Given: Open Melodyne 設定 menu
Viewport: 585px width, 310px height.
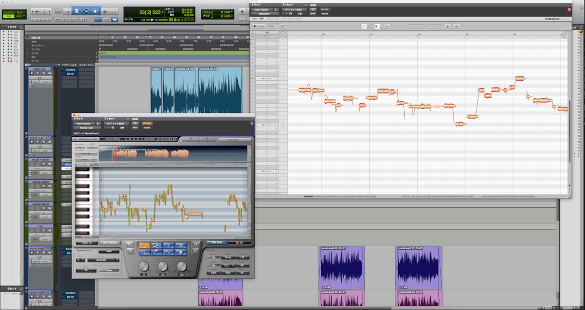Looking at the screenshot, I should 255,19.
